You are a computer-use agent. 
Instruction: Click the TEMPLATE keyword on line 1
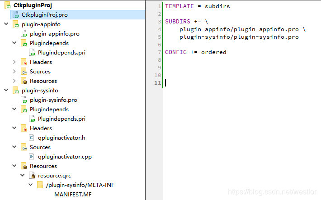point(179,6)
